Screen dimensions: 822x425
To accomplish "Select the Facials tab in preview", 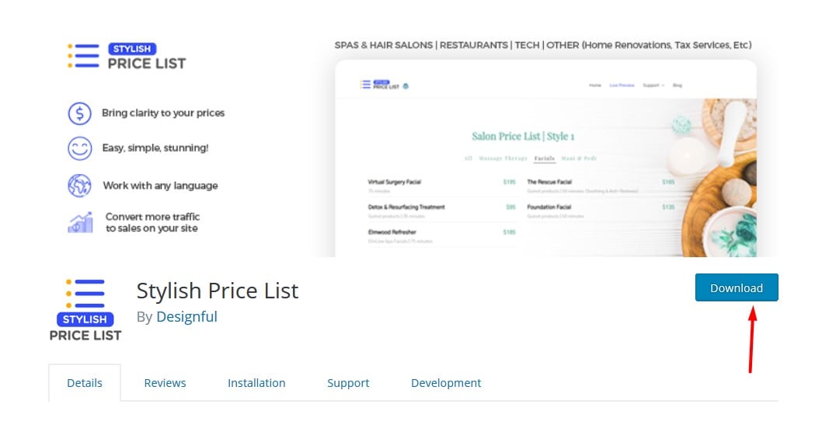I will click(x=545, y=159).
